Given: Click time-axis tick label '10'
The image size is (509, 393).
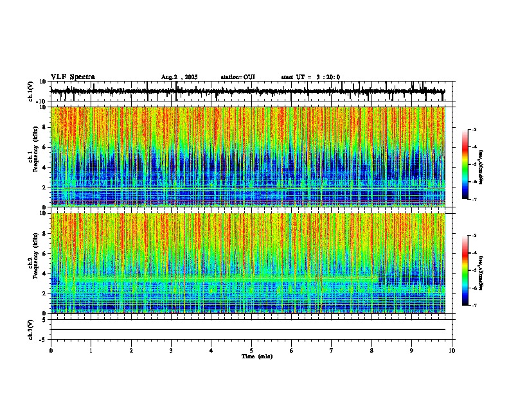Looking at the screenshot, I should coord(452,351).
